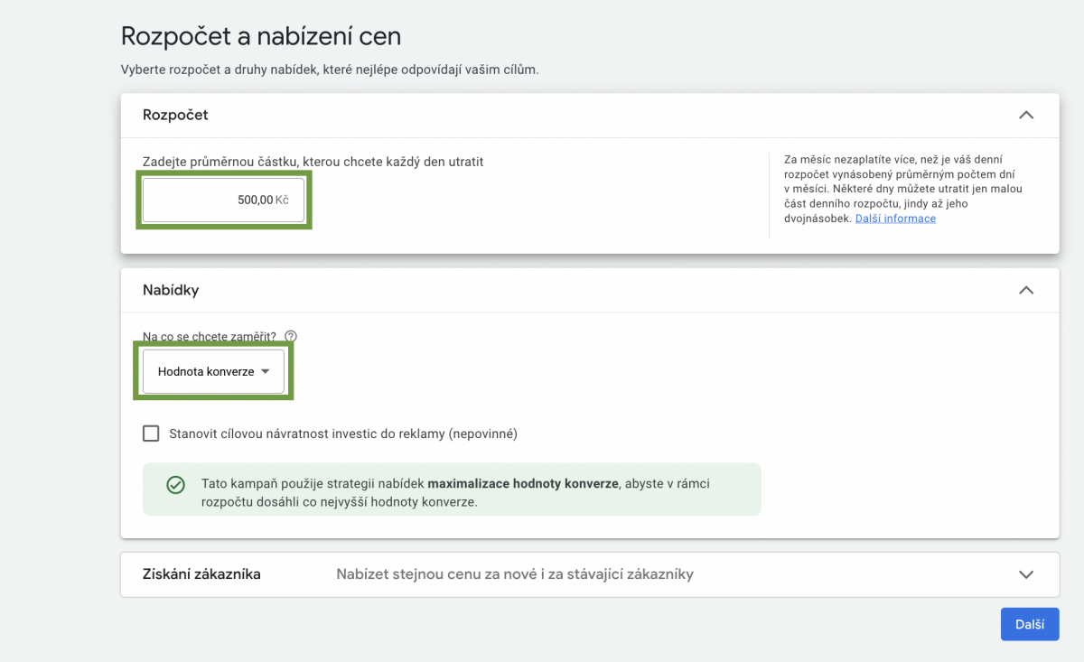The width and height of the screenshot is (1084, 662).
Task: Click the 'Rozpočet a nabízení cen' page heading
Action: [x=261, y=36]
